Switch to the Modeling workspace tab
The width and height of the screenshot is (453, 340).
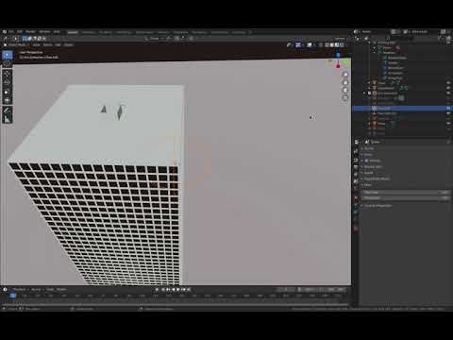tap(88, 32)
